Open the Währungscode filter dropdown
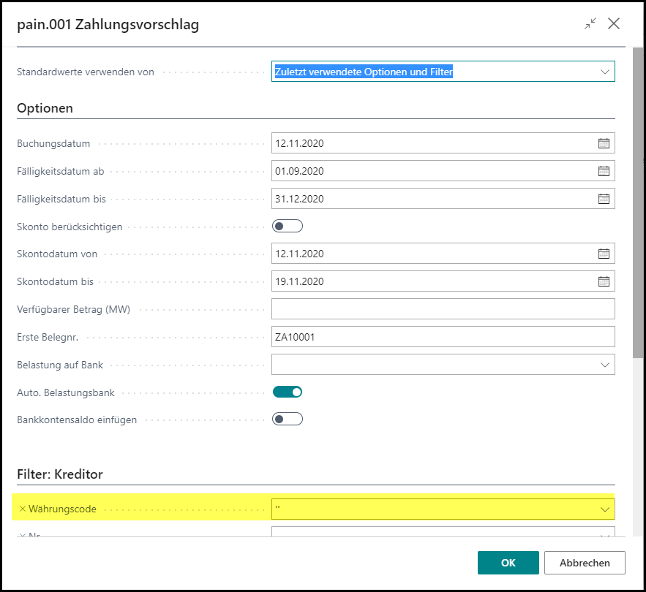This screenshot has height=592, width=646. [x=605, y=508]
